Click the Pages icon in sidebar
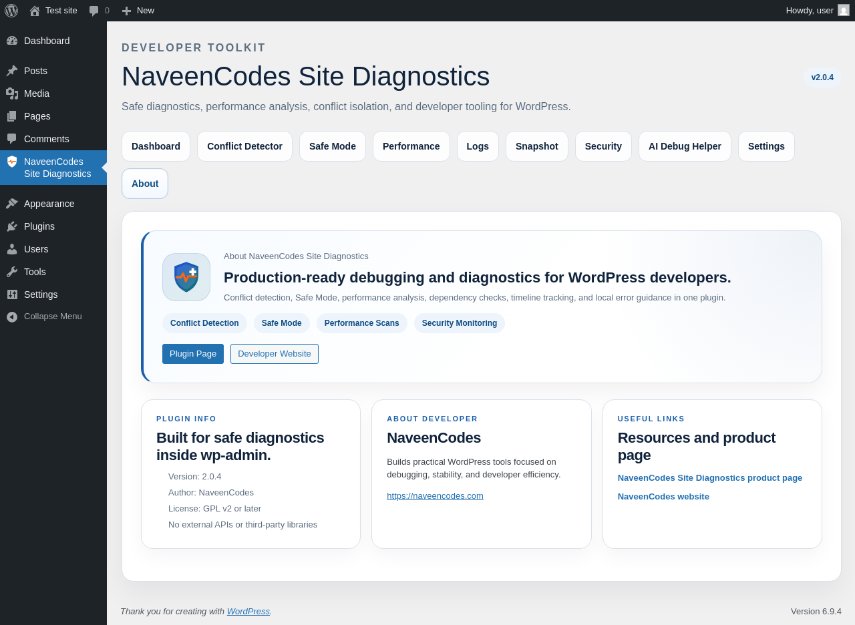The height and width of the screenshot is (625, 855). tap(12, 116)
